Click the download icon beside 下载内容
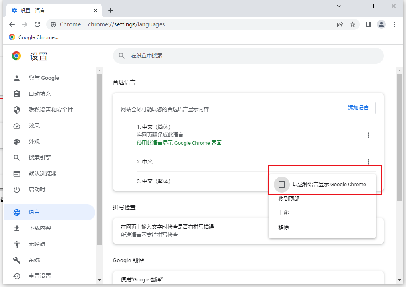The width and height of the screenshot is (406, 287). pyautogui.click(x=17, y=228)
